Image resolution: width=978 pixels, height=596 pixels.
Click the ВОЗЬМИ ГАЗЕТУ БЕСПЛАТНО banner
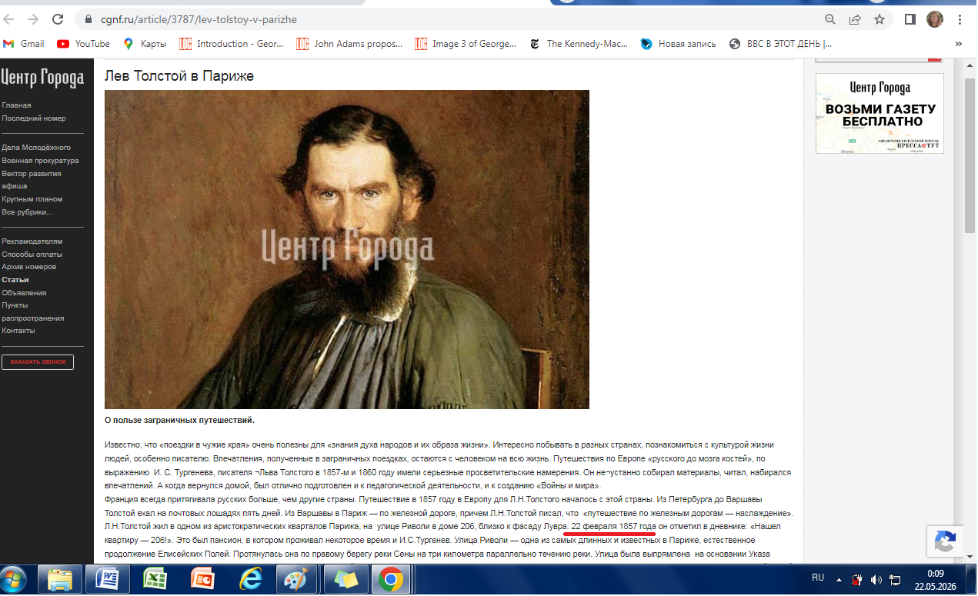880,114
